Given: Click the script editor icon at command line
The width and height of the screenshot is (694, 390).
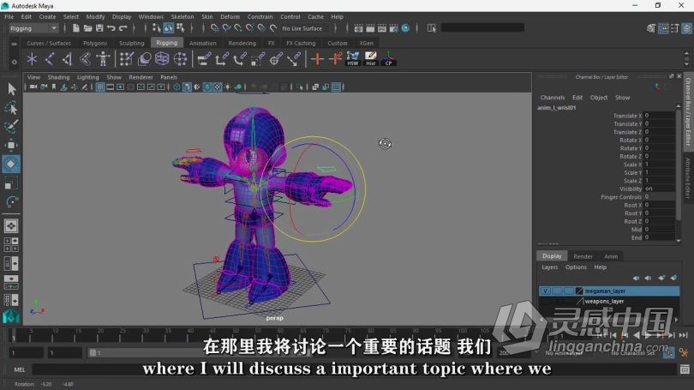Looking at the screenshot, I should (x=685, y=369).
